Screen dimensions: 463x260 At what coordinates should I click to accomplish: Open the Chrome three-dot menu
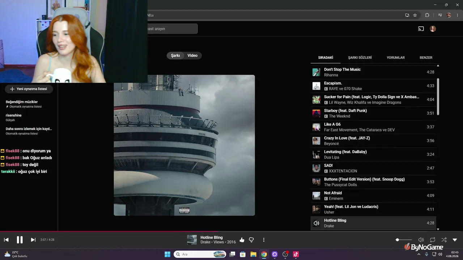[x=458, y=15]
